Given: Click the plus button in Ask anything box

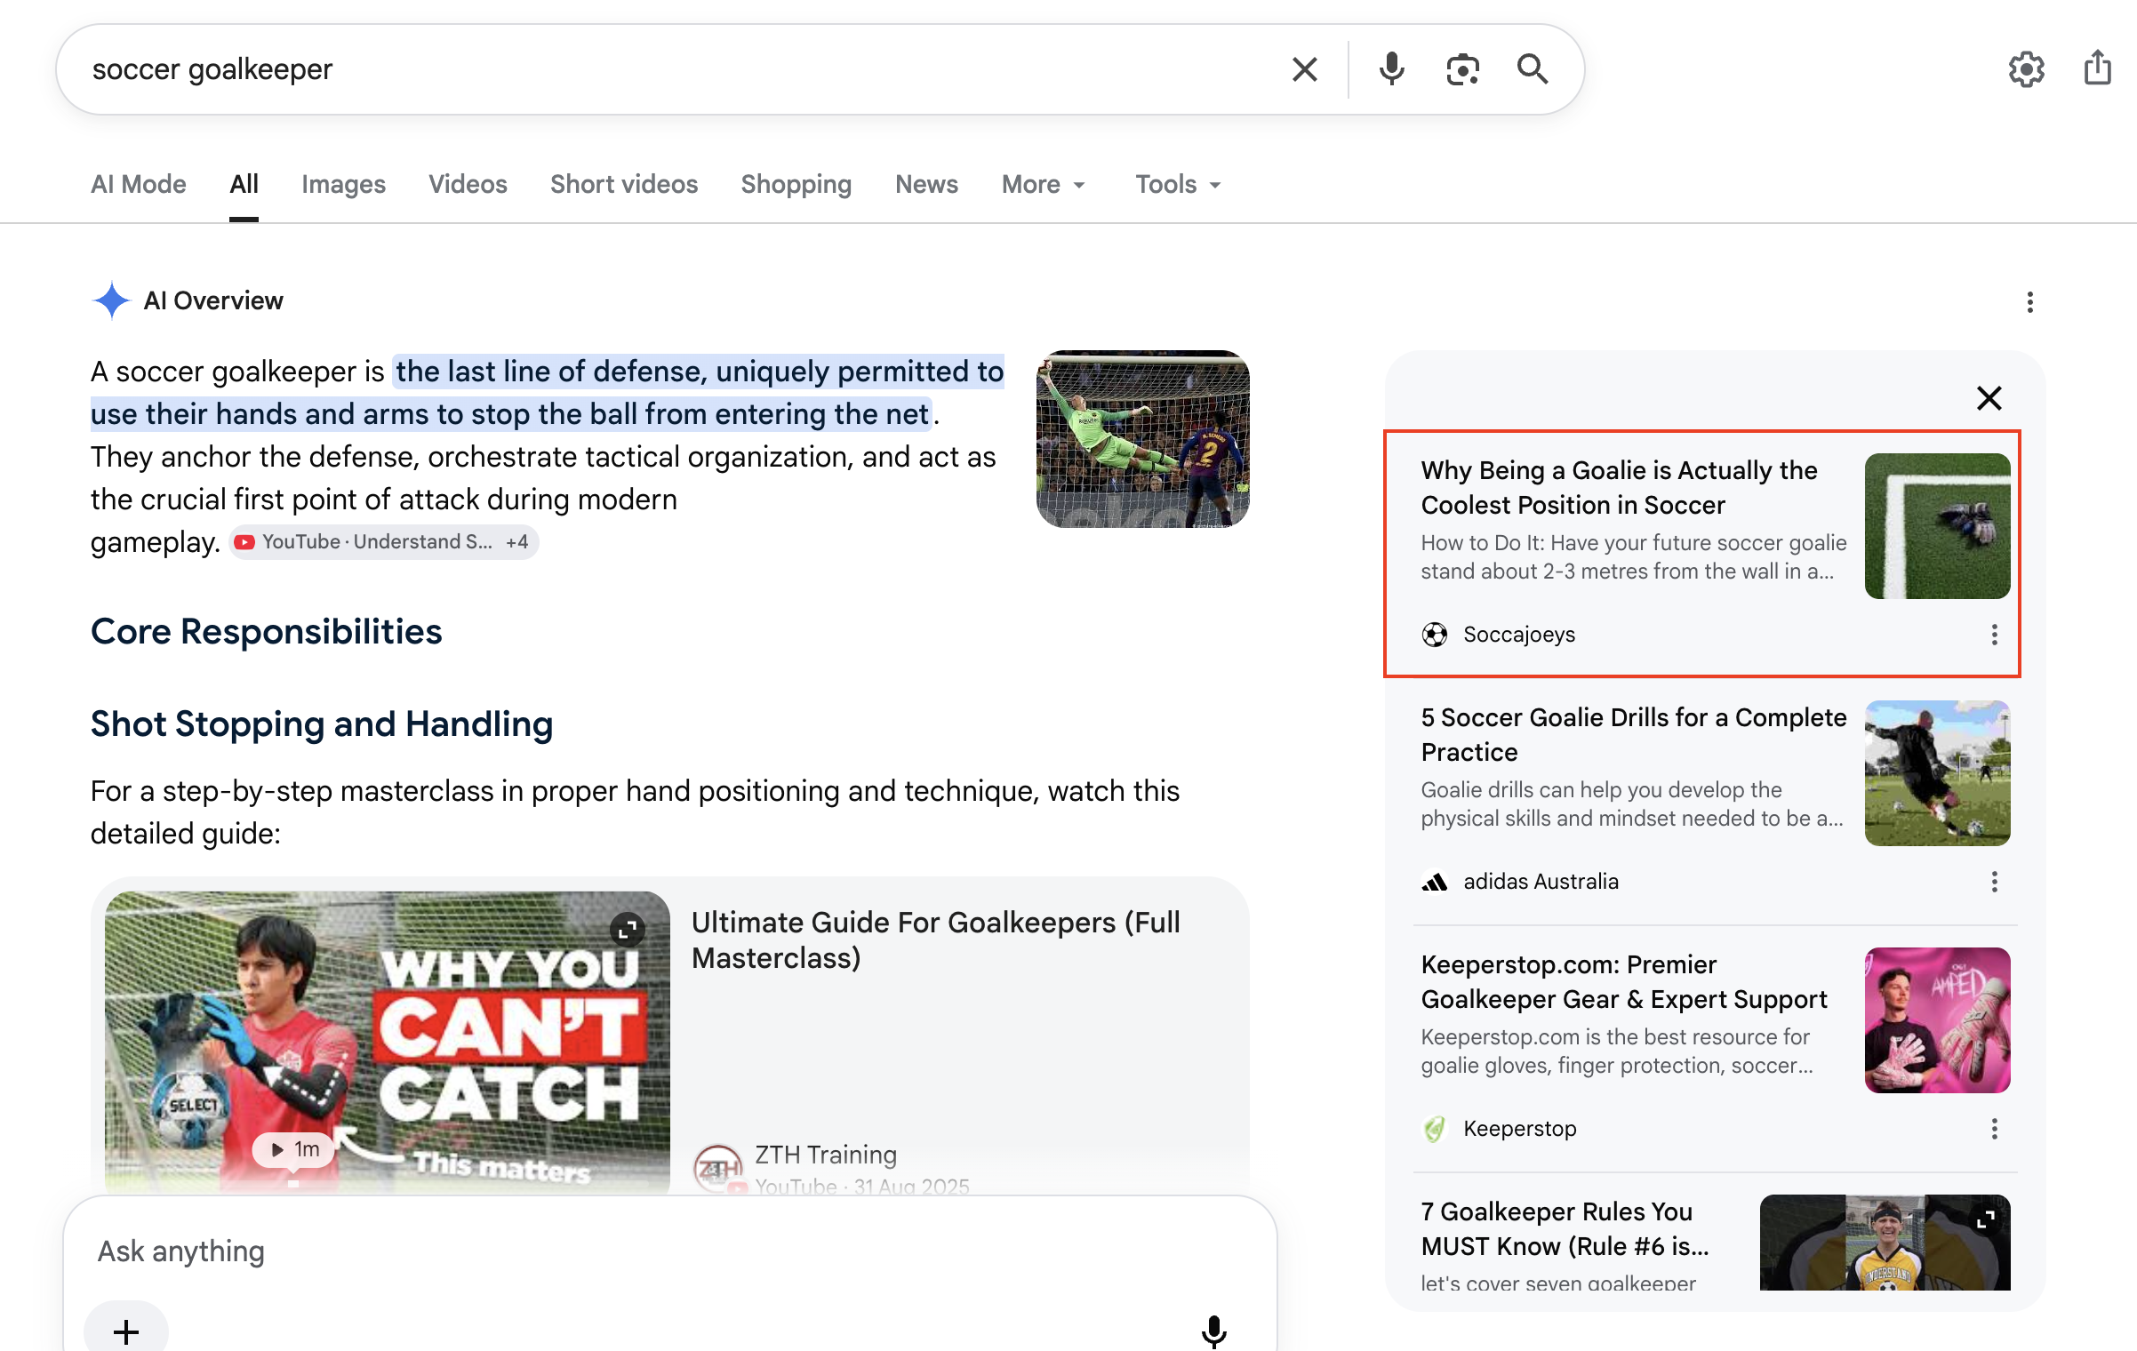Looking at the screenshot, I should (x=126, y=1331).
